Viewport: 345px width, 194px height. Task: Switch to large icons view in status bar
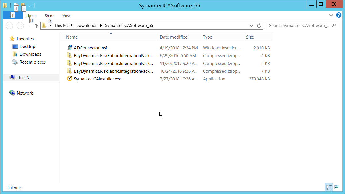[x=337, y=187]
